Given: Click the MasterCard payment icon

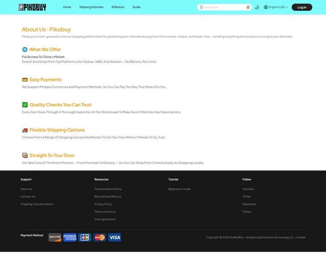Looking at the screenshot, I should 100,237.
